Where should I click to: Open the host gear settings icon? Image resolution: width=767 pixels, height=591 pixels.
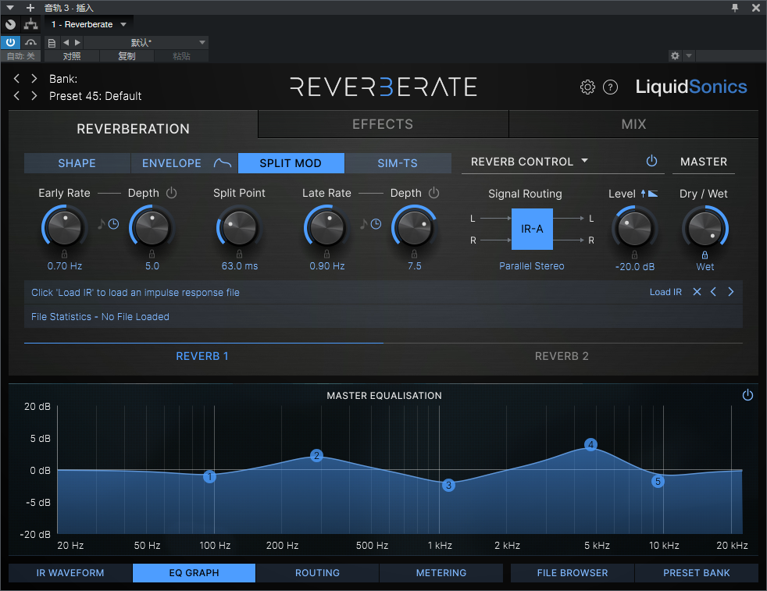[x=675, y=55]
